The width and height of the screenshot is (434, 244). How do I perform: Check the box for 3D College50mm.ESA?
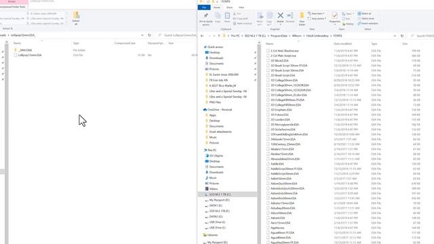(268, 80)
